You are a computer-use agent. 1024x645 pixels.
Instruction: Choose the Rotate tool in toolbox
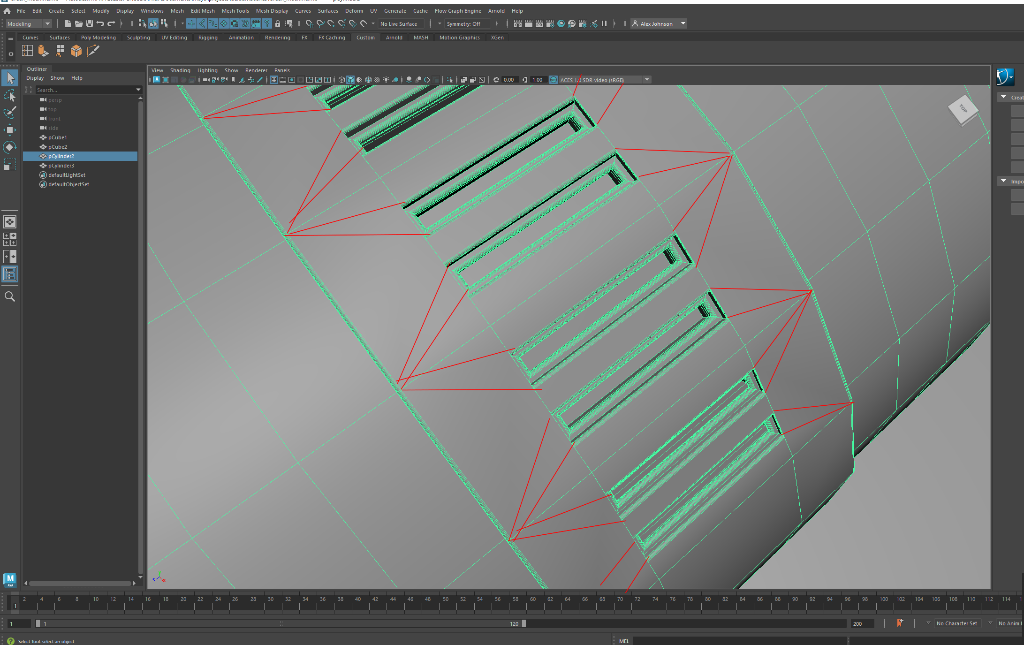(10, 147)
